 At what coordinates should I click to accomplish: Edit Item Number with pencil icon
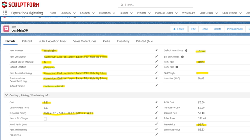(157, 50)
